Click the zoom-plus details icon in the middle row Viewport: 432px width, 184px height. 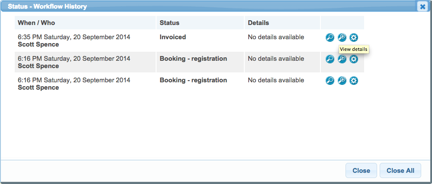click(342, 59)
